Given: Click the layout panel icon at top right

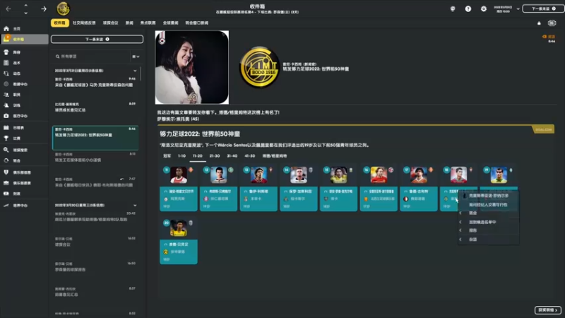Looking at the screenshot, I should (552, 23).
